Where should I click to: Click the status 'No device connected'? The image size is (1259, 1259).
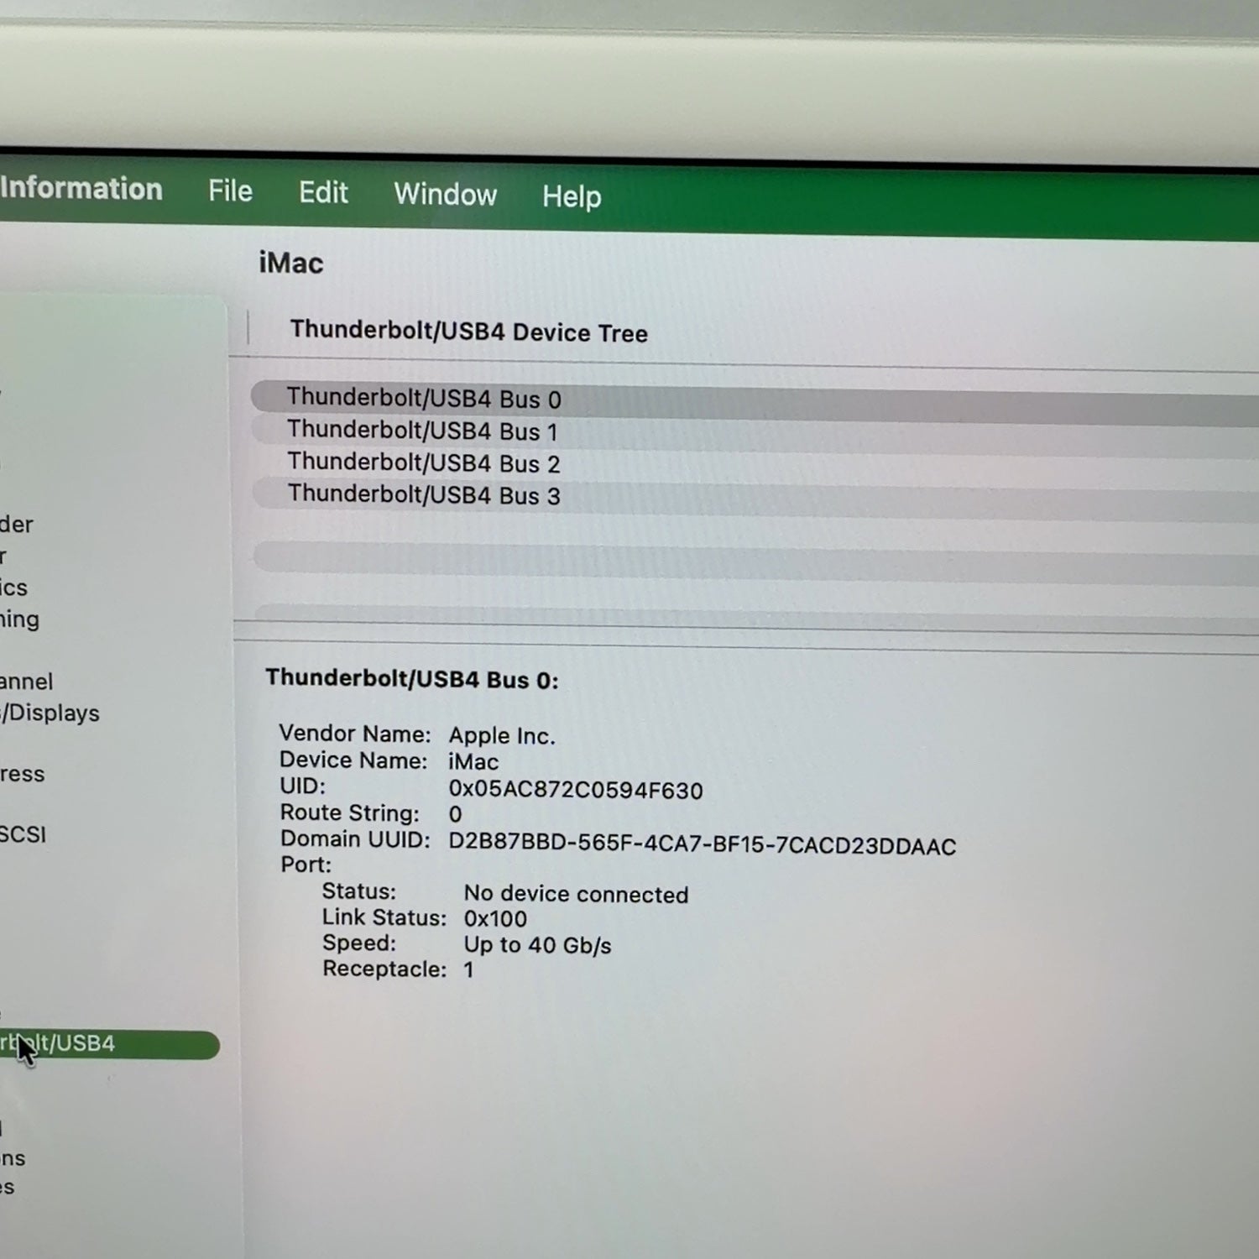[x=577, y=895]
